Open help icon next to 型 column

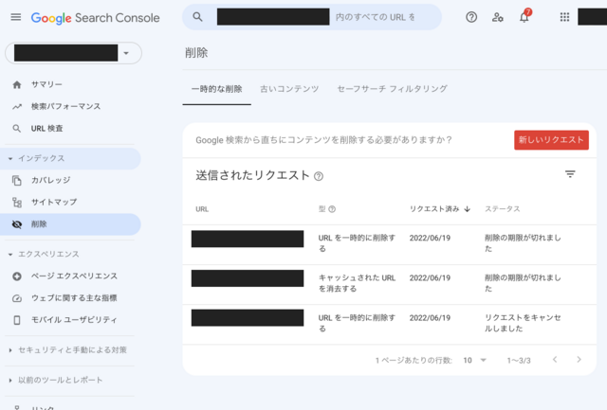click(x=332, y=209)
